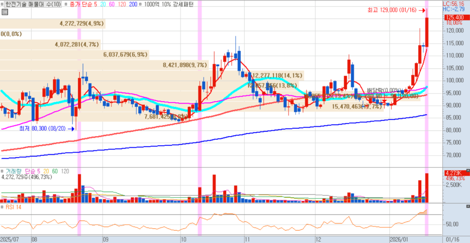Click the 배당락(0.00%) dividend marker

pyautogui.click(x=384, y=90)
